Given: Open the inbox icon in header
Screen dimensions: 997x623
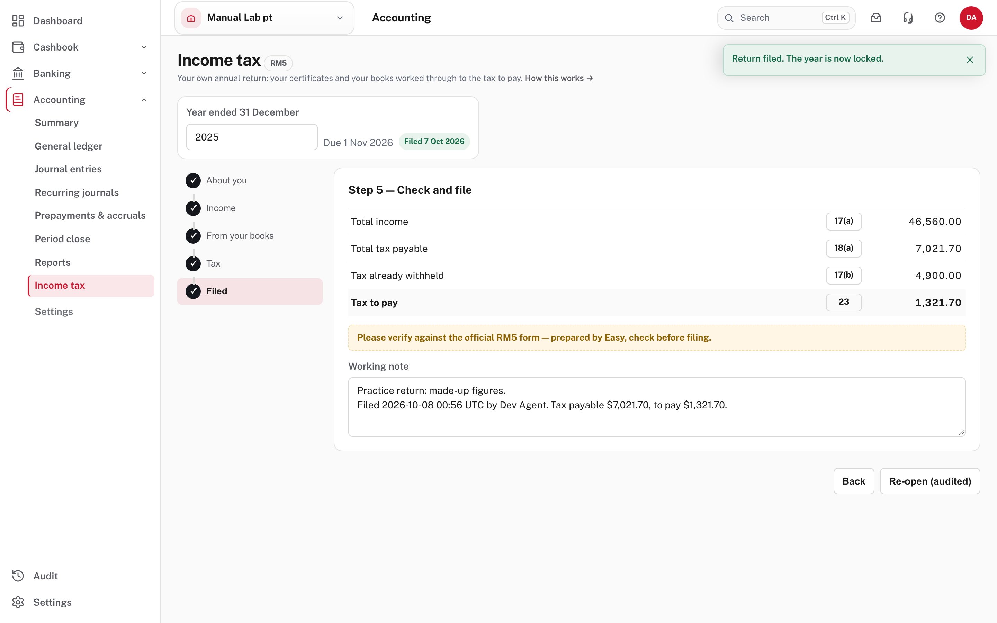Looking at the screenshot, I should pos(876,18).
